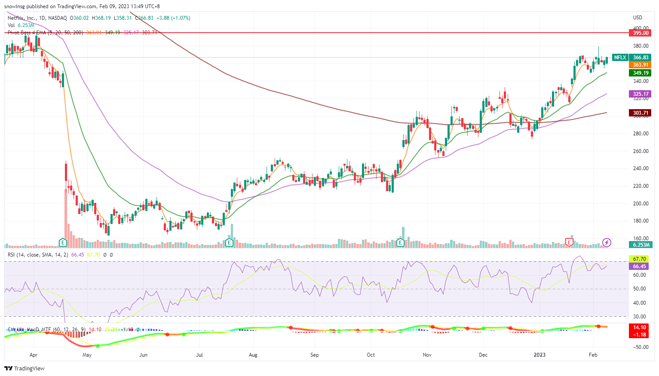Click the red -1.18 MACD axis label
This screenshot has height=376, width=659.
pos(639,335)
